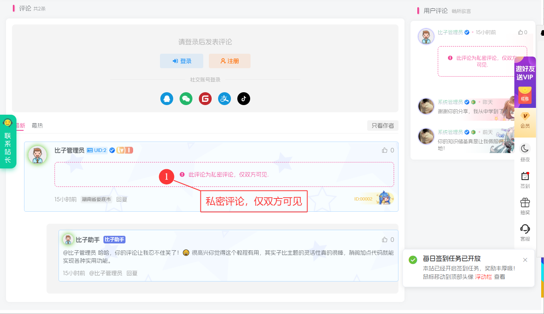Select the WeChat social login icon
The height and width of the screenshot is (314, 544).
click(x=186, y=98)
